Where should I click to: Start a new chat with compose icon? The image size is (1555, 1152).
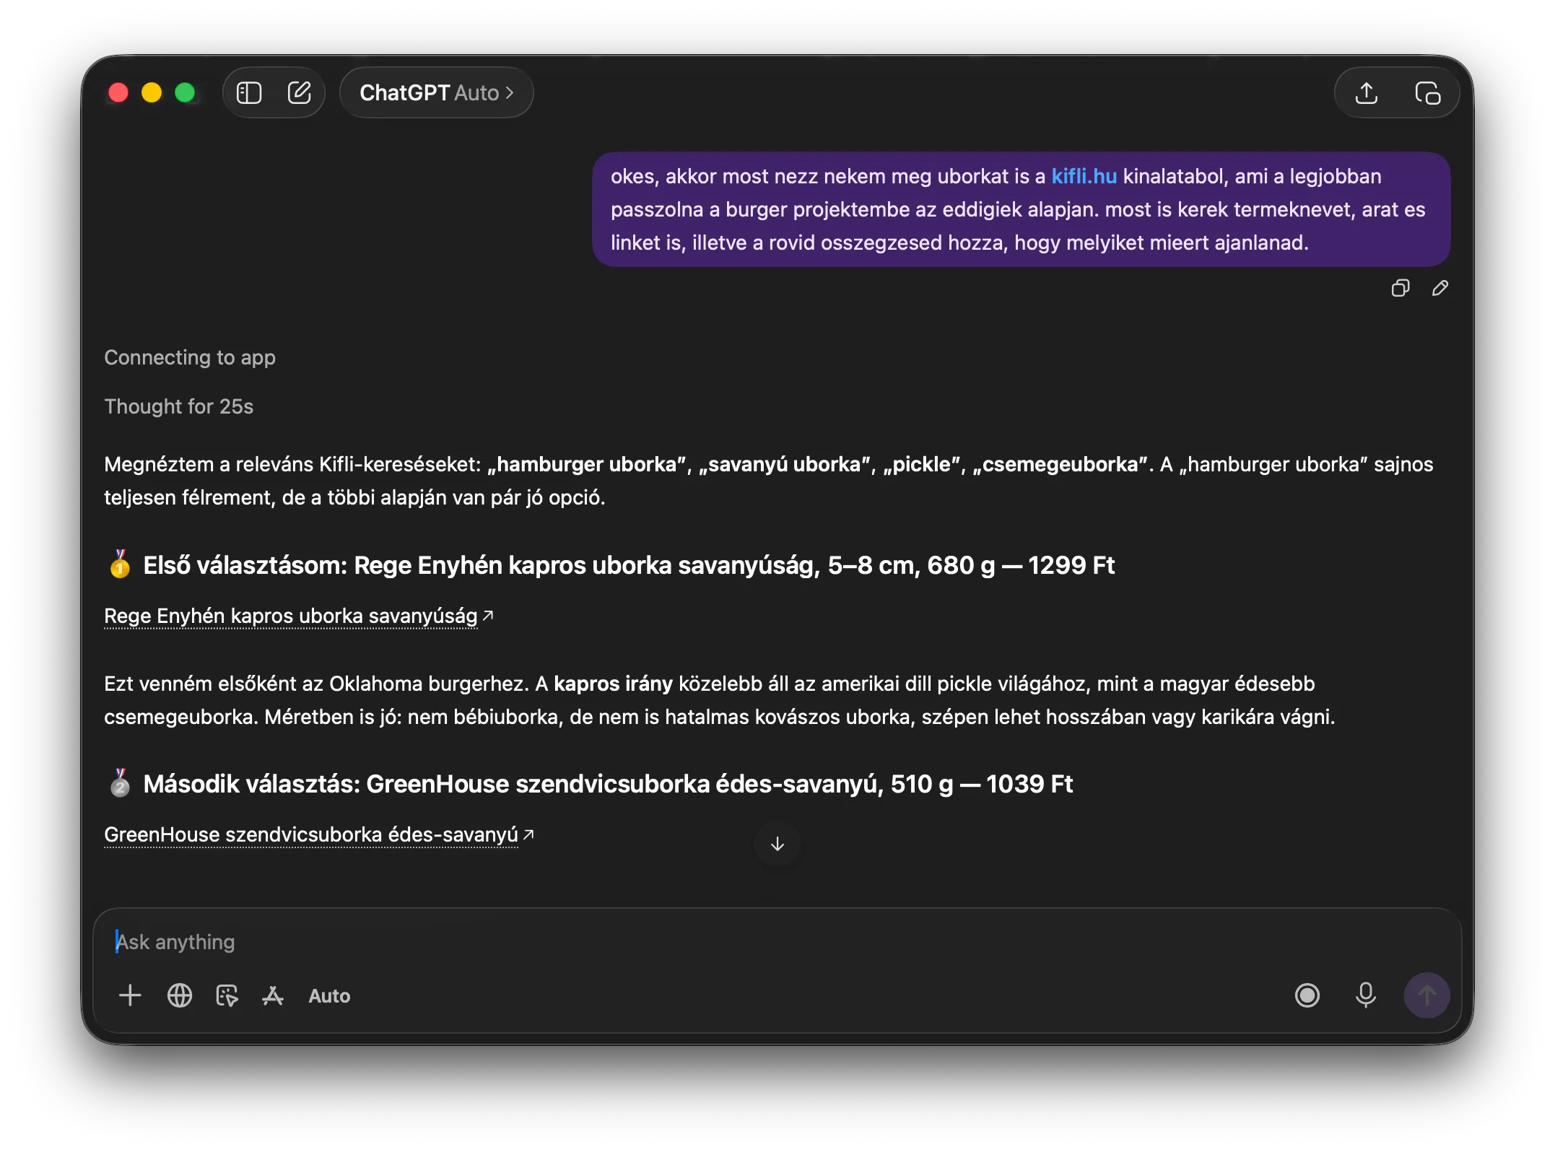(x=299, y=92)
